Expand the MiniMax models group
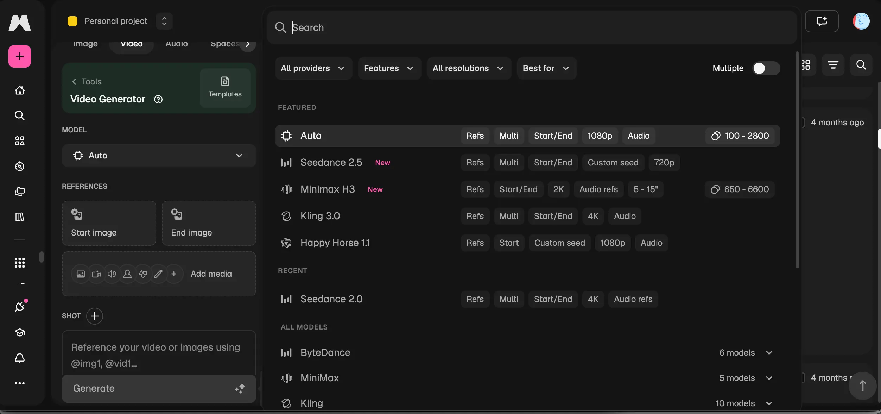 click(x=528, y=378)
